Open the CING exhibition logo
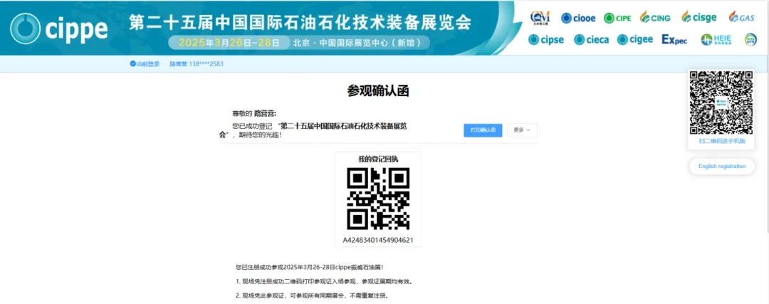Screen dimensions: 769x304 click(656, 18)
